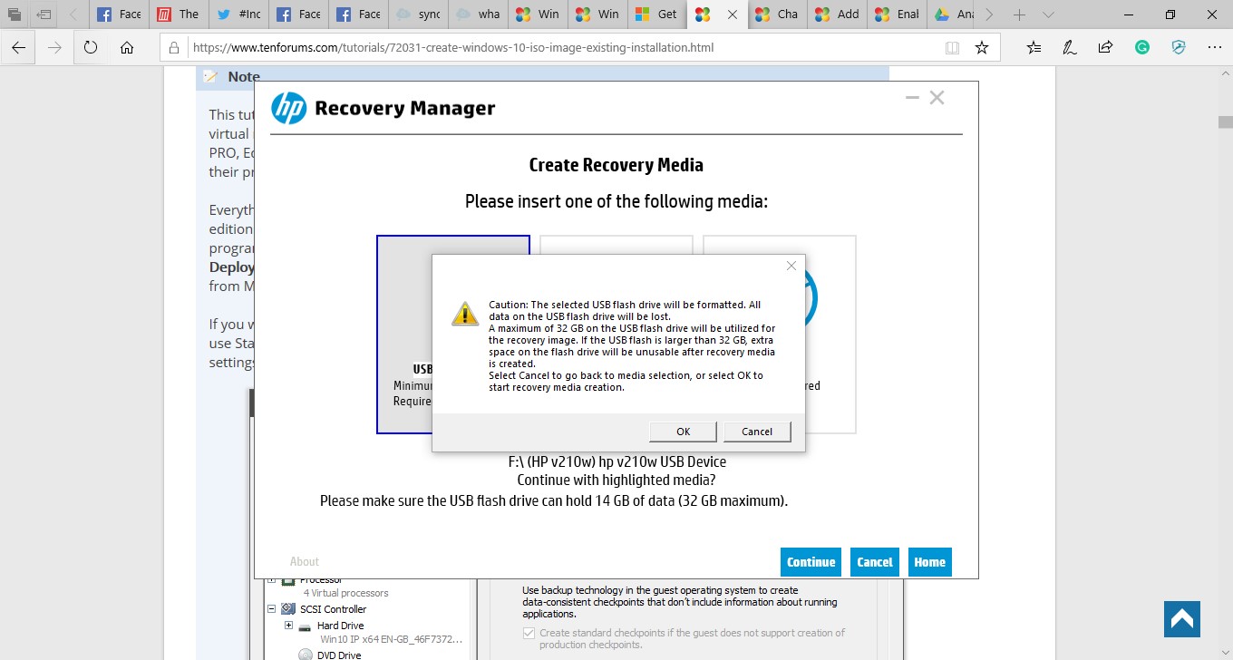This screenshot has height=660, width=1233.
Task: Click the set these tabs aside icon
Action: [x=44, y=15]
